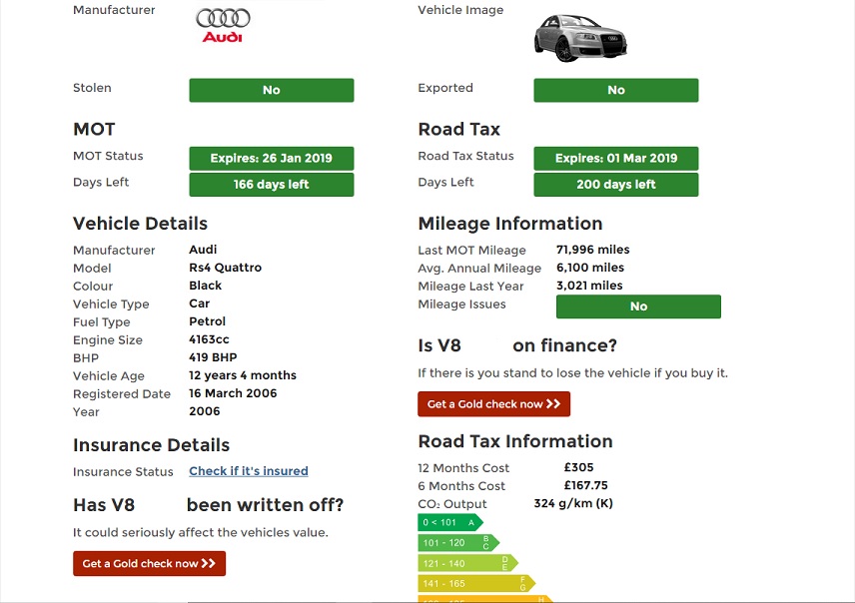
Task: Click the 'Road Tax' section heading
Action: point(459,129)
